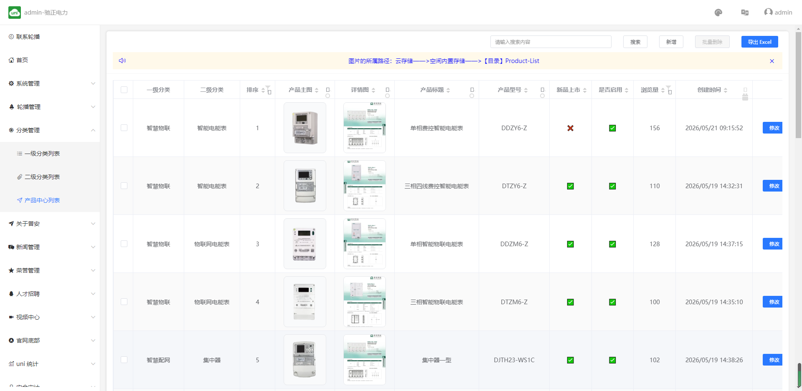Image resolution: width=802 pixels, height=391 pixels.
Task: Open main image thumbnail of DDZM6-Z
Action: click(305, 244)
